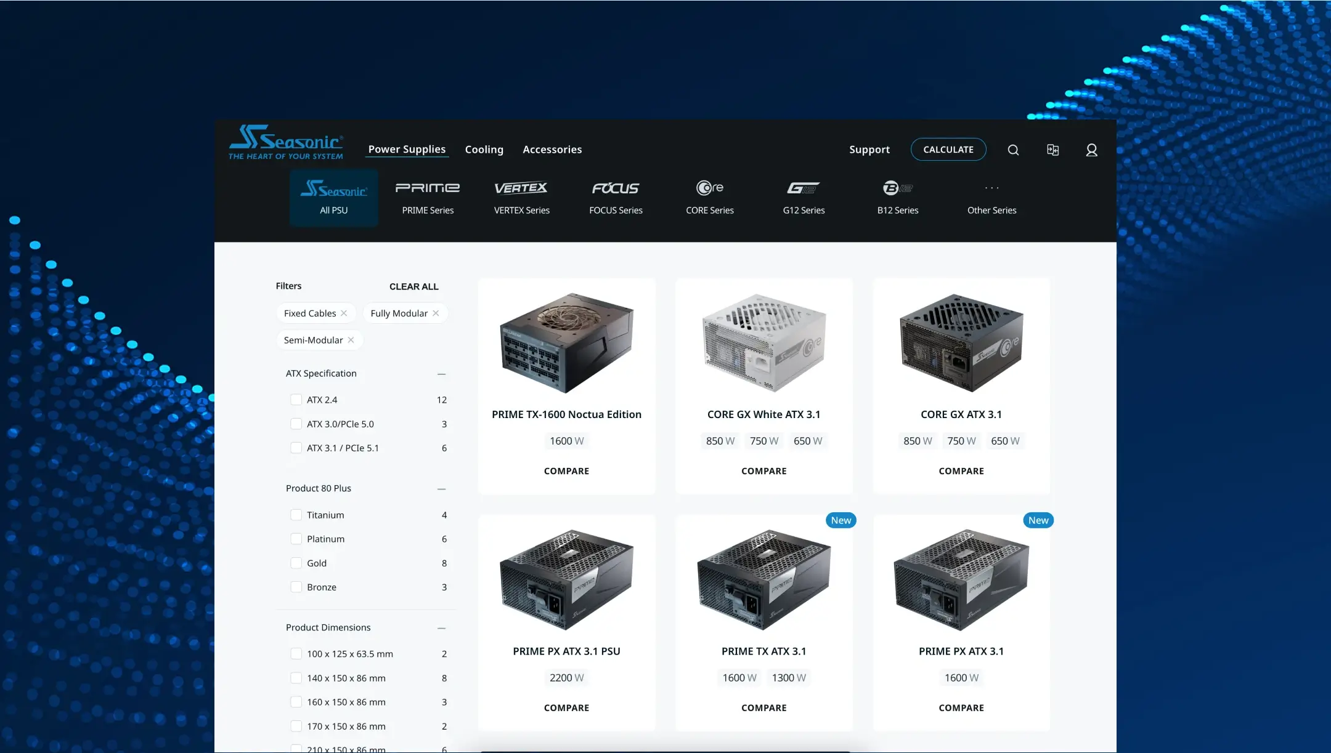Select the PRIME Series logo

coord(428,188)
